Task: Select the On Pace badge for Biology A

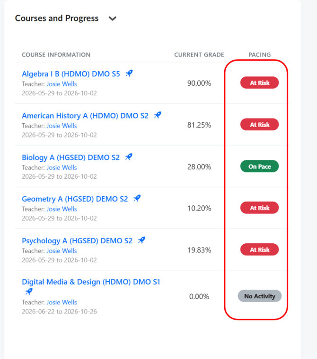Action: click(259, 166)
